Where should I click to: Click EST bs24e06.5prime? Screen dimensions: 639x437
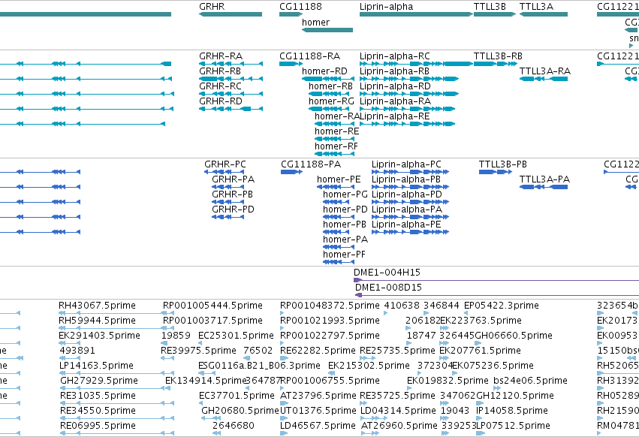pyautogui.click(x=530, y=381)
